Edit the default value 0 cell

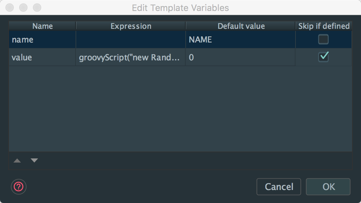(240, 57)
